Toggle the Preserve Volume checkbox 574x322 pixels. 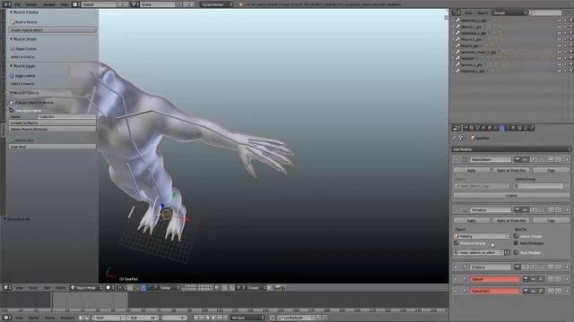457,243
